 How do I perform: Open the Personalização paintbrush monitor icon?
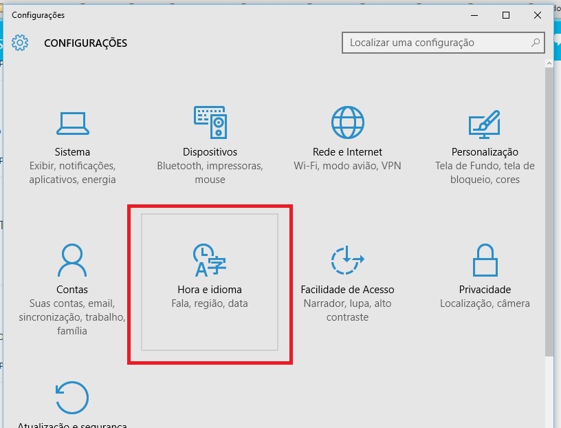coord(485,124)
